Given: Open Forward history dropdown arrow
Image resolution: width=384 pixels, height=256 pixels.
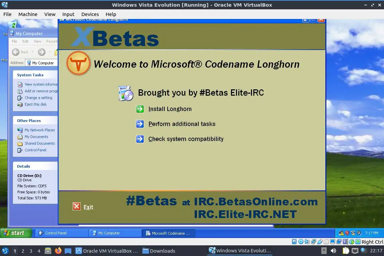Looking at the screenshot, I should [x=49, y=52].
